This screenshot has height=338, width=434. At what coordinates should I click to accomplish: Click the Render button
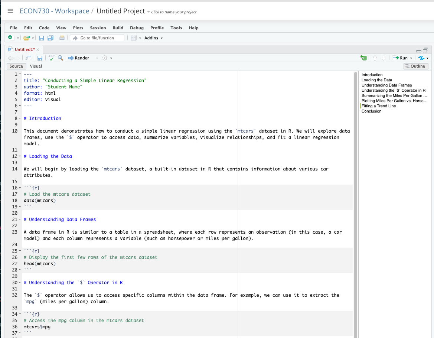coord(79,58)
